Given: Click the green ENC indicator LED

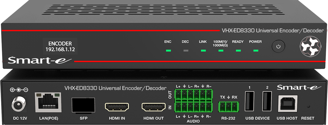Looking at the screenshot, I should tap(168, 50).
